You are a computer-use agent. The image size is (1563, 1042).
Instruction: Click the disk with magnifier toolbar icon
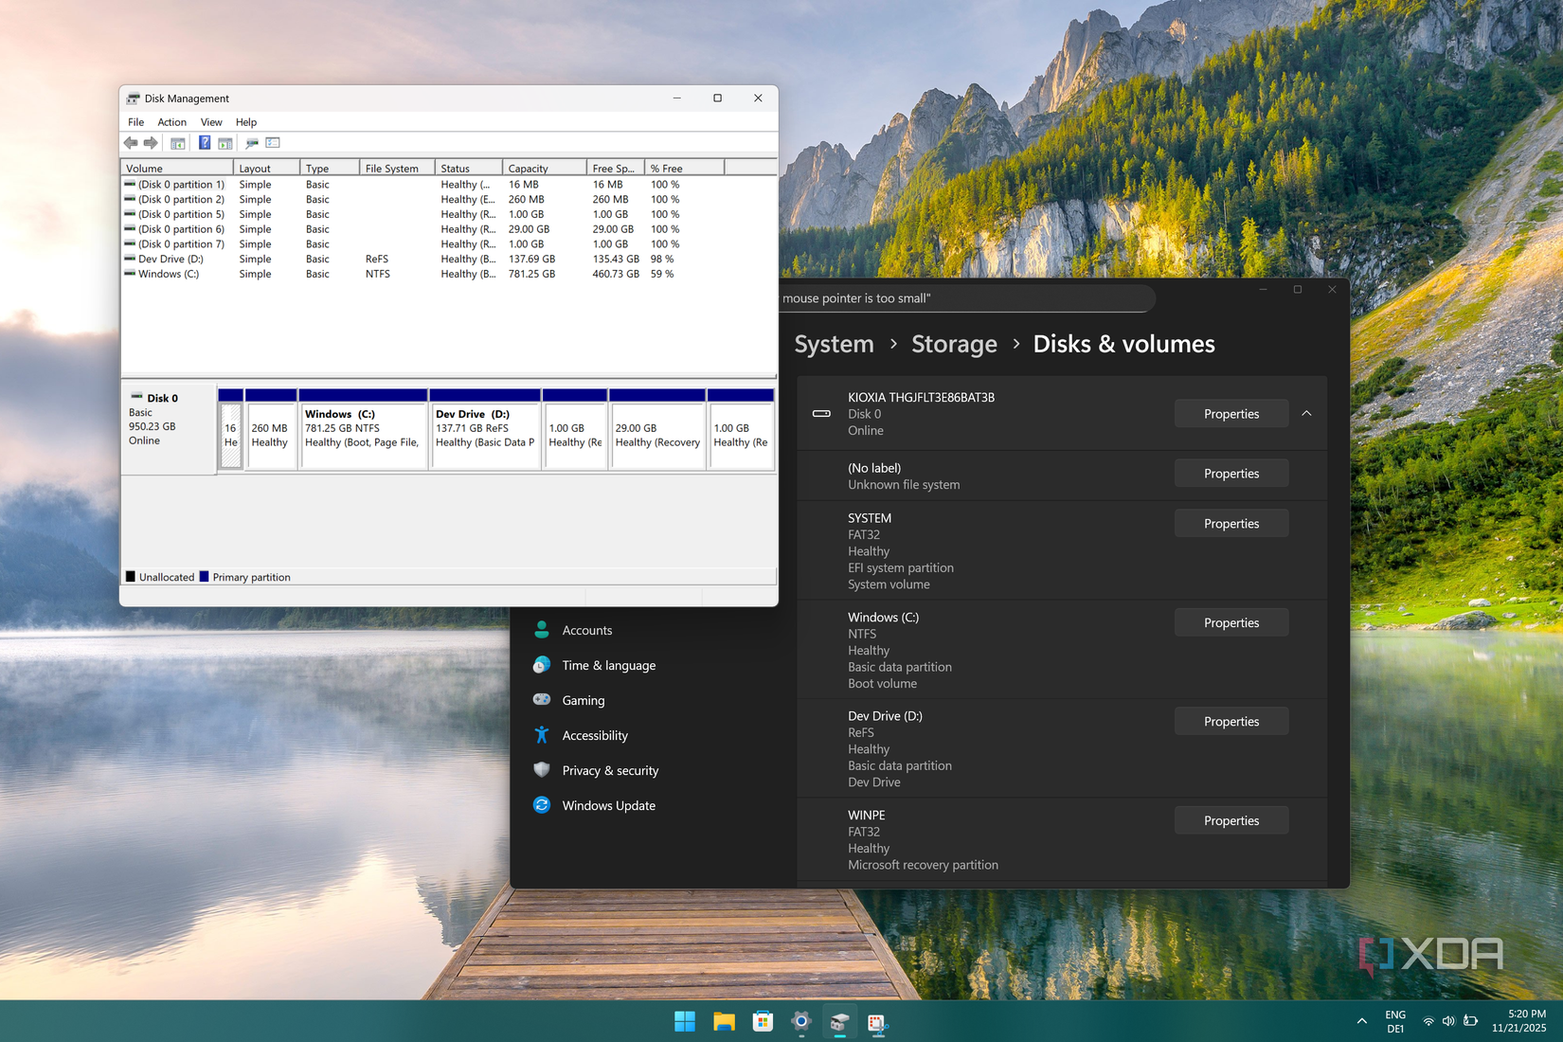[251, 143]
